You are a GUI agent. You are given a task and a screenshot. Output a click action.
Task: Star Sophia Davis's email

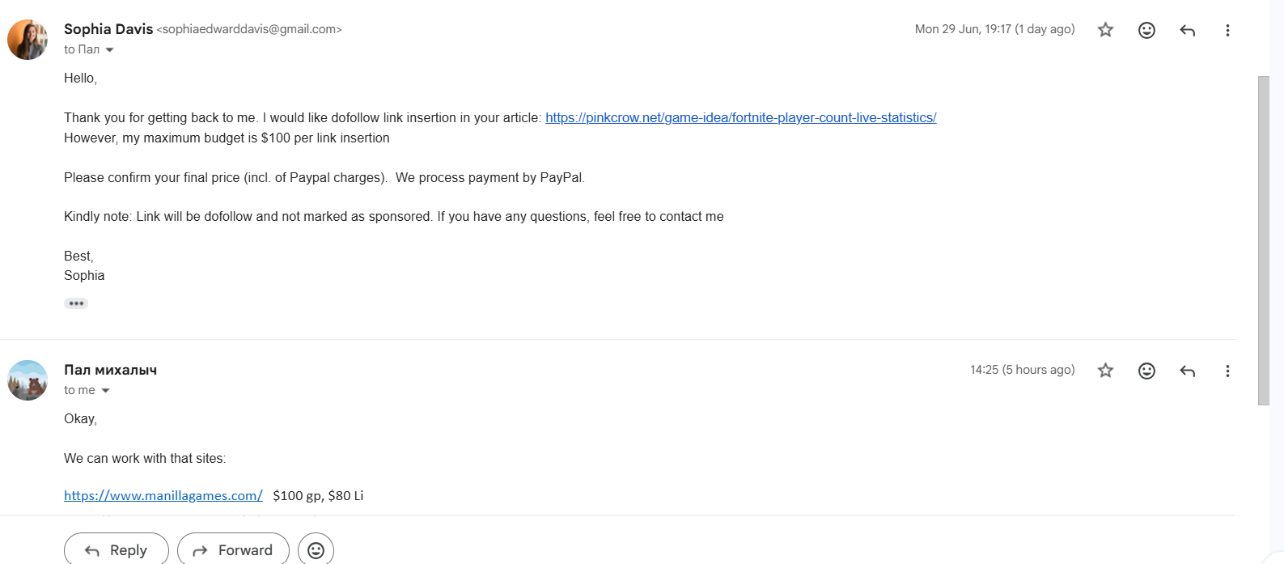click(x=1105, y=30)
